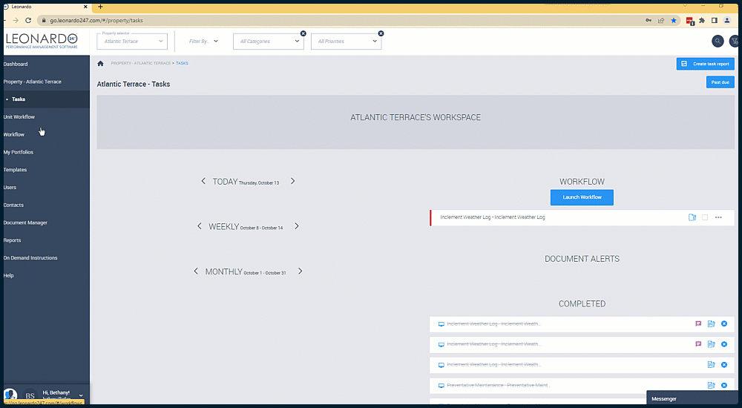742x408 pixels.
Task: Open Contacts in the sidebar
Action: point(13,205)
